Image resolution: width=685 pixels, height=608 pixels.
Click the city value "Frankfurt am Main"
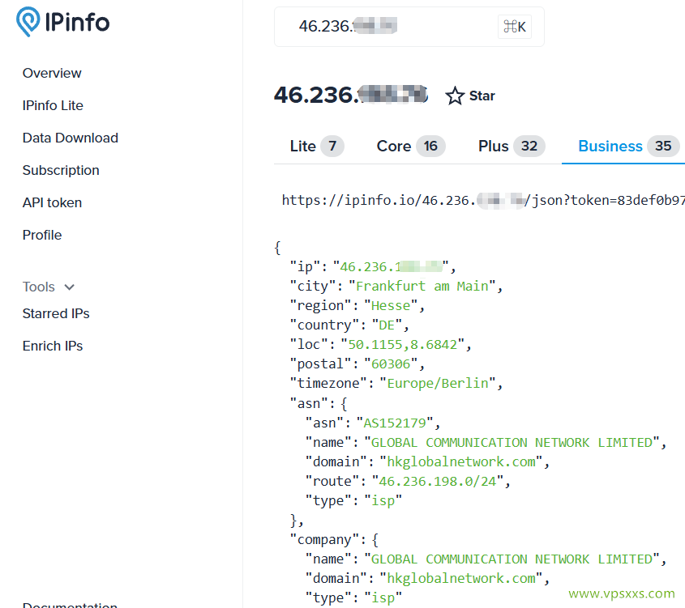(422, 286)
